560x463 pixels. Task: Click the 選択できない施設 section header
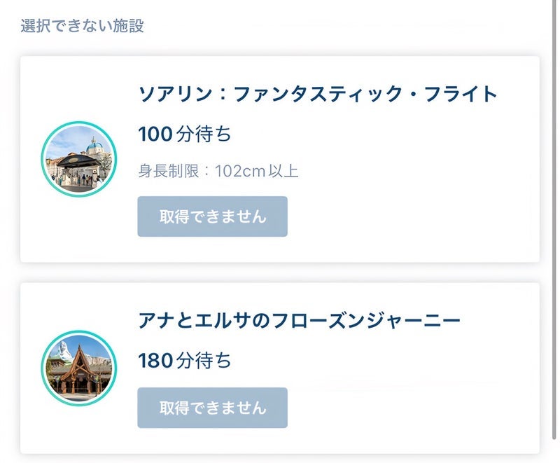[x=83, y=27]
